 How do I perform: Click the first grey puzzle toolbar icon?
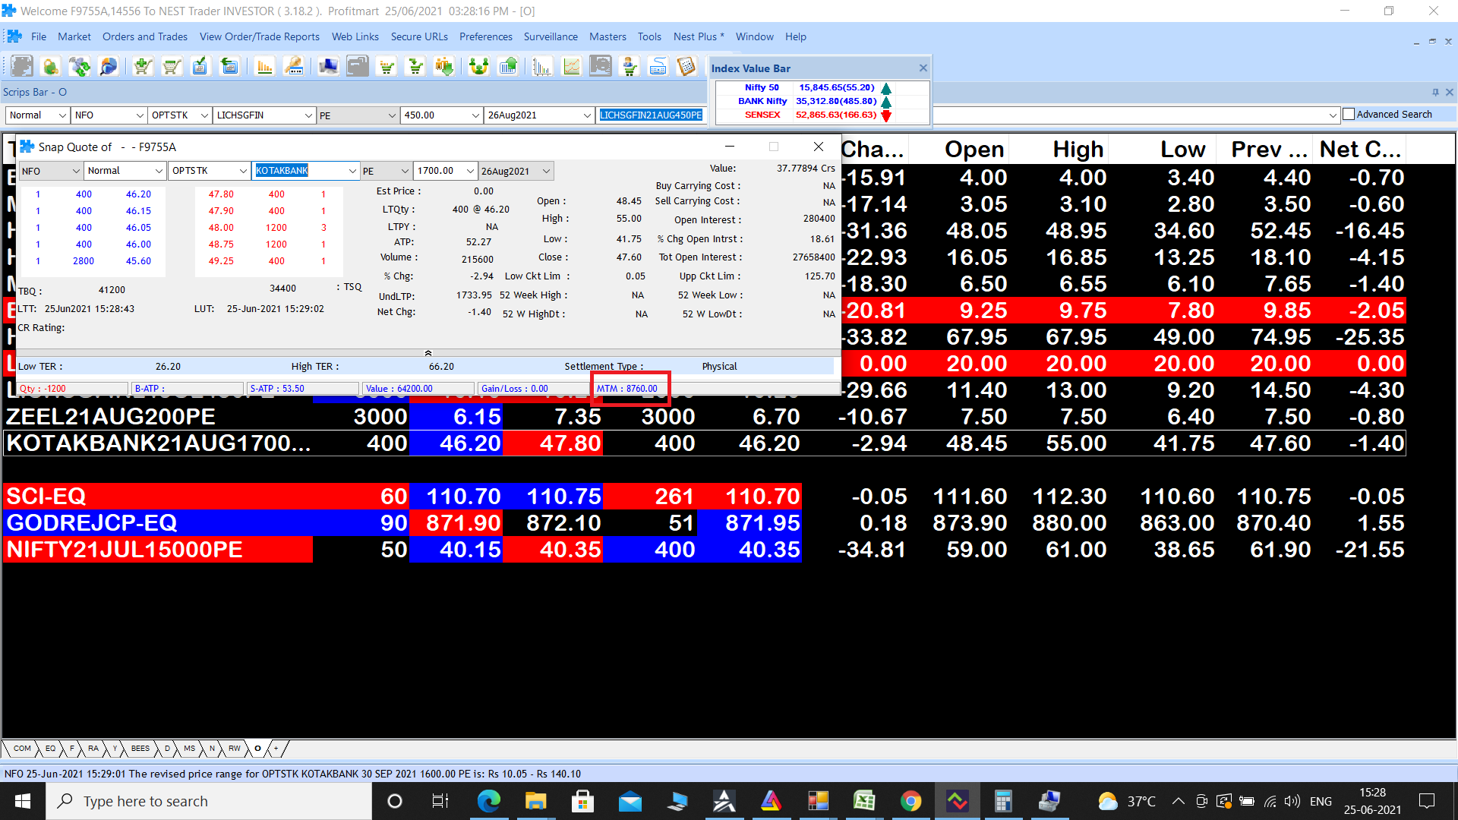[x=21, y=67]
